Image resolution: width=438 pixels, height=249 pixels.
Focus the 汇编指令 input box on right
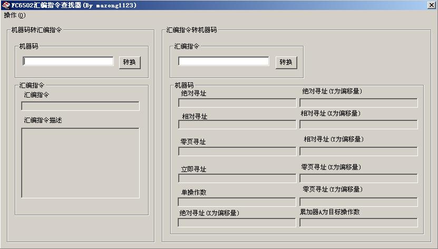223,62
